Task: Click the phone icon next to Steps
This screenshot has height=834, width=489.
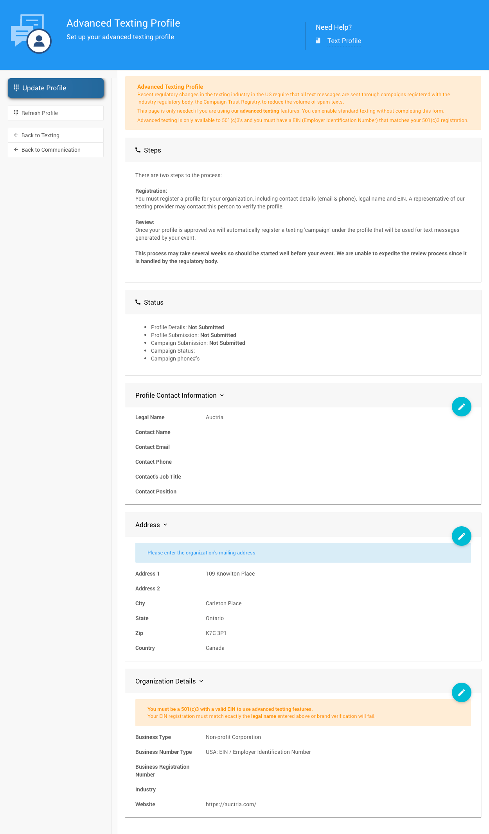Action: [138, 150]
